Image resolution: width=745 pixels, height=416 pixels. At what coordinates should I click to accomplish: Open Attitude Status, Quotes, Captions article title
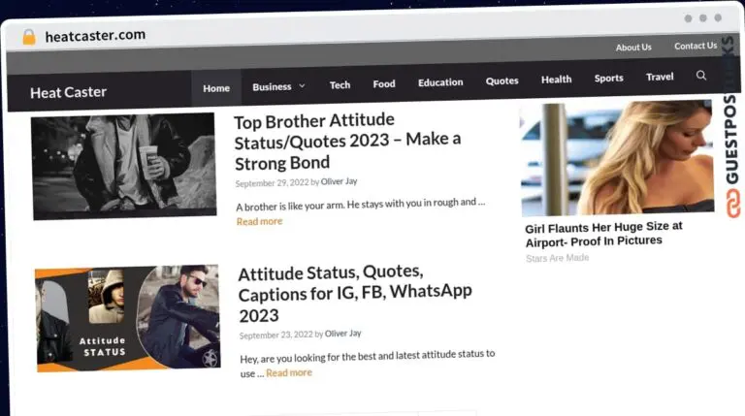click(354, 293)
